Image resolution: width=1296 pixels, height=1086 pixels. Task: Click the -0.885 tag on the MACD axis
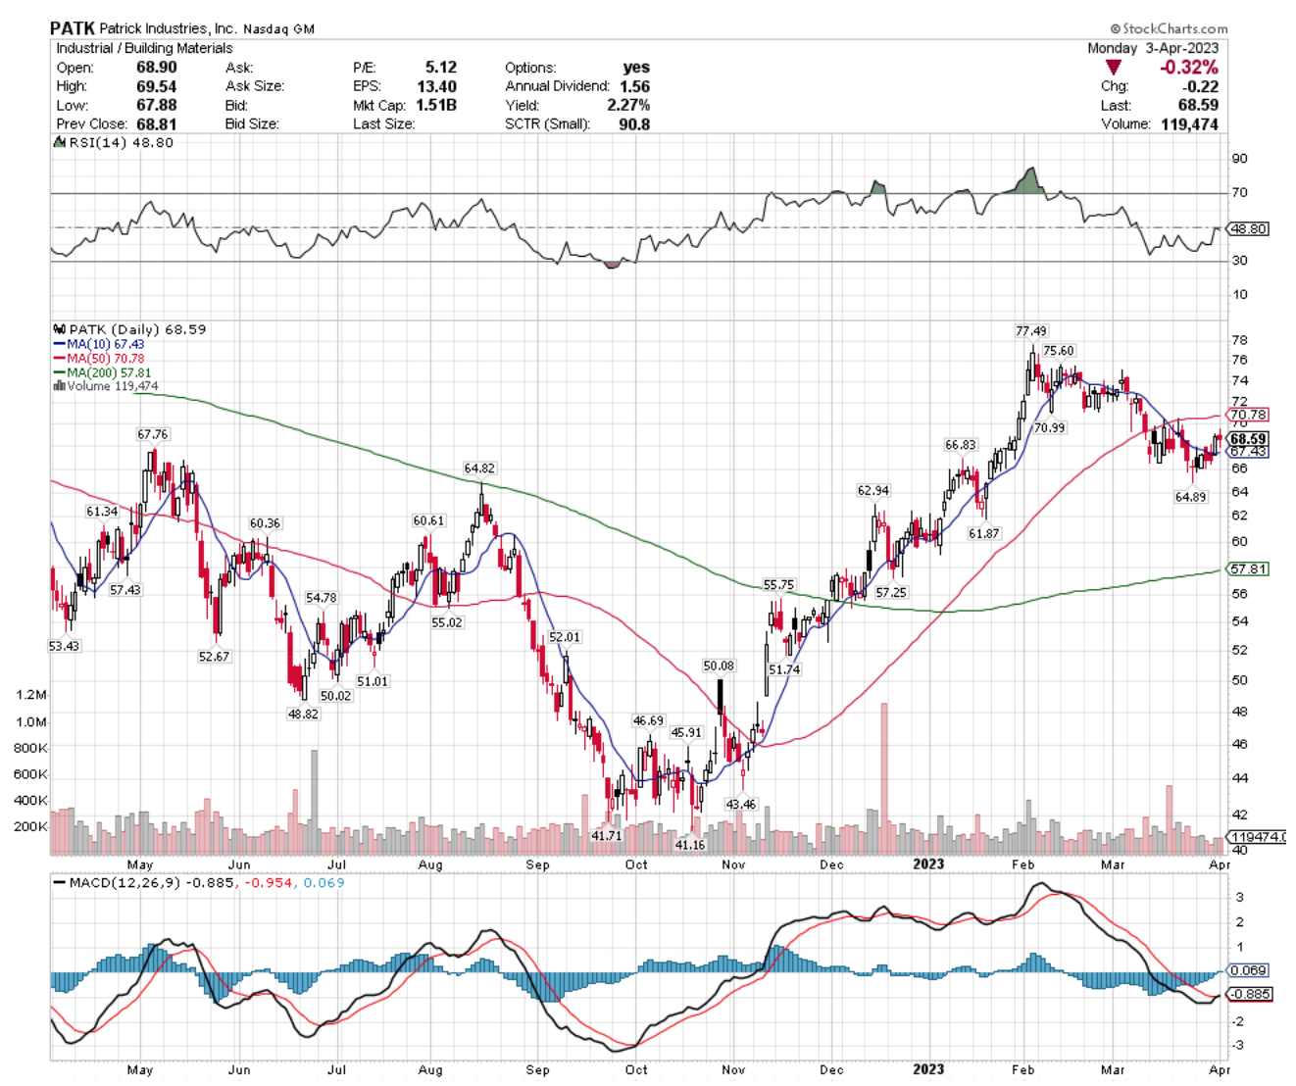click(1251, 994)
